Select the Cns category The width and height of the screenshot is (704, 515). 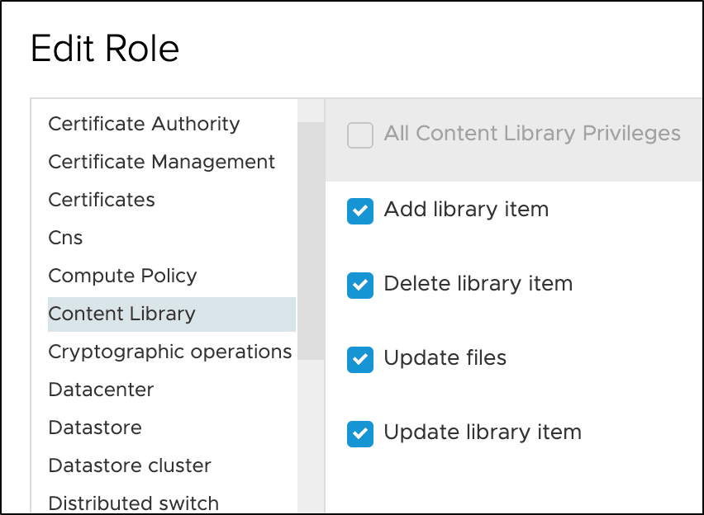66,238
